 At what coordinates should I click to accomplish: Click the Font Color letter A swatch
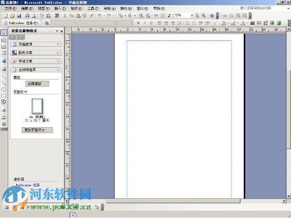243,23
